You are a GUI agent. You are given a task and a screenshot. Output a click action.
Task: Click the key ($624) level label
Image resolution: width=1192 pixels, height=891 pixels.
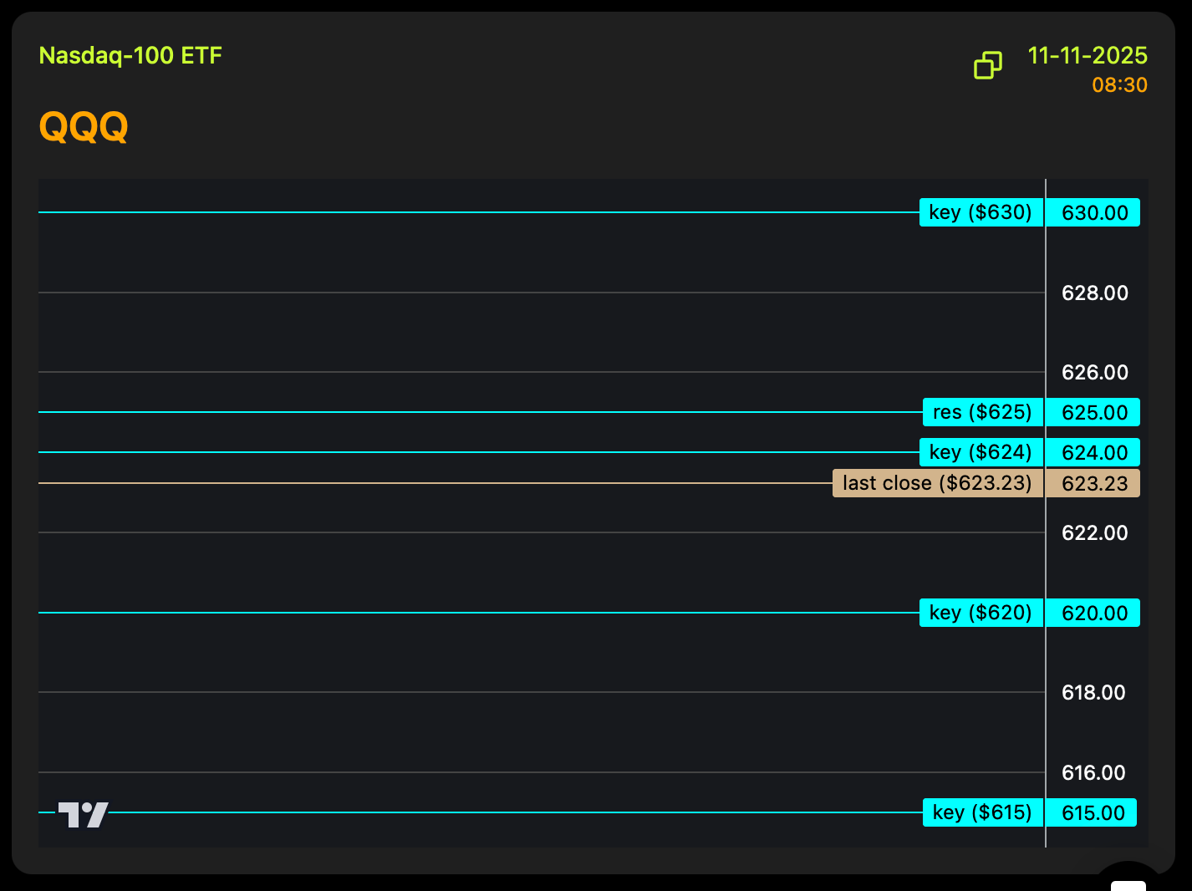(x=981, y=452)
